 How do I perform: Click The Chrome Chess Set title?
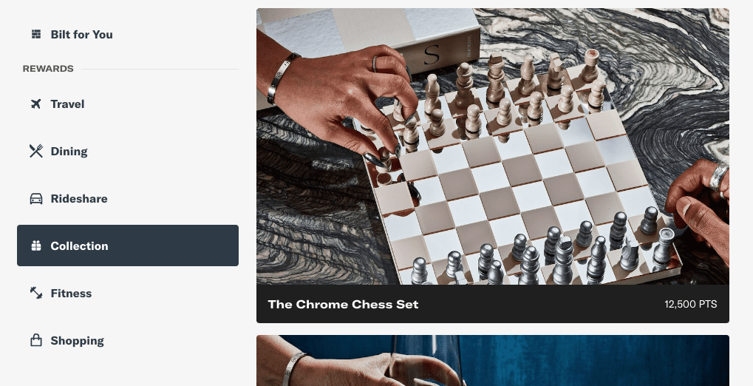coord(343,304)
